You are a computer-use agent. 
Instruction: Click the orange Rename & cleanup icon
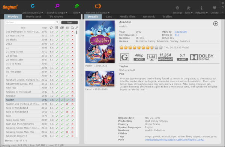pos(98,6)
